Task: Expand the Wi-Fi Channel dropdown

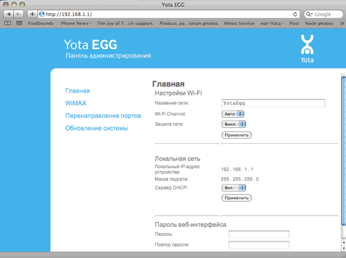Action: pyautogui.click(x=233, y=114)
